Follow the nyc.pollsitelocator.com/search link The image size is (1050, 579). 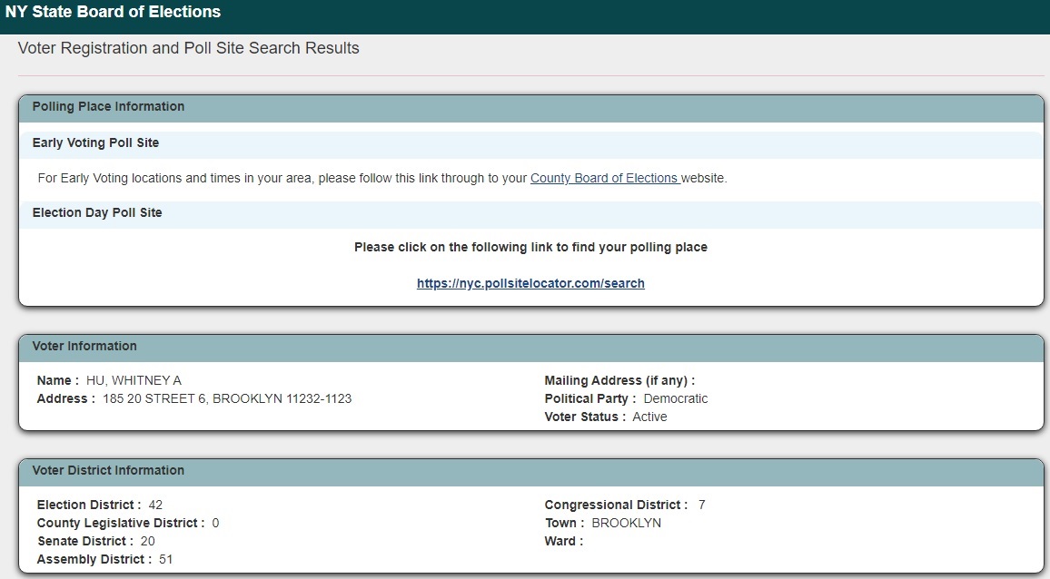point(530,283)
